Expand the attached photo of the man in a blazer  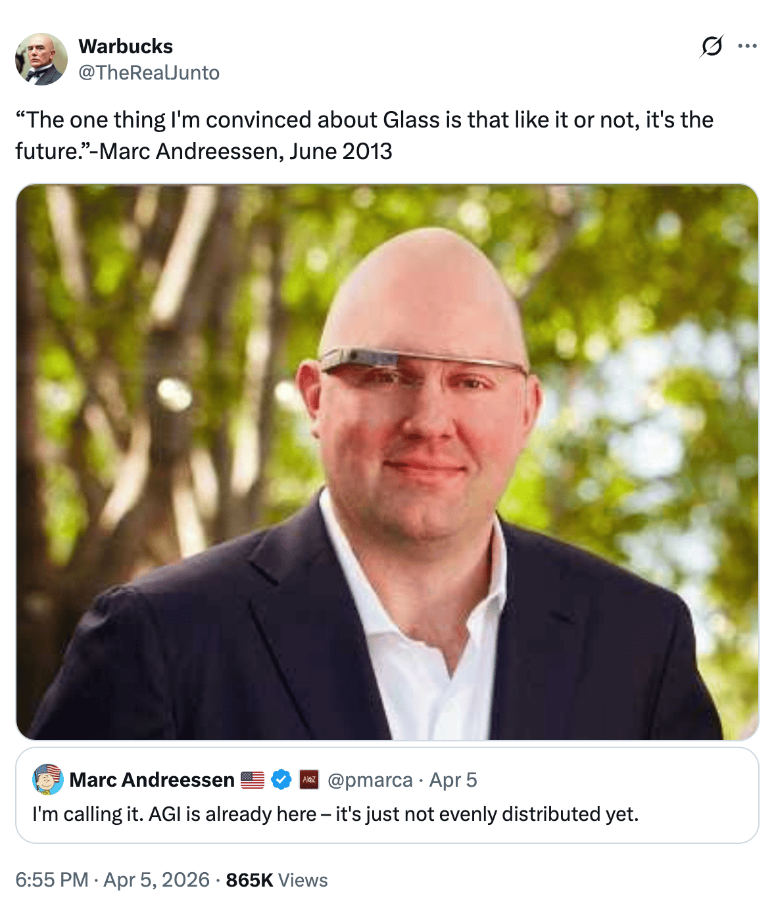387,462
